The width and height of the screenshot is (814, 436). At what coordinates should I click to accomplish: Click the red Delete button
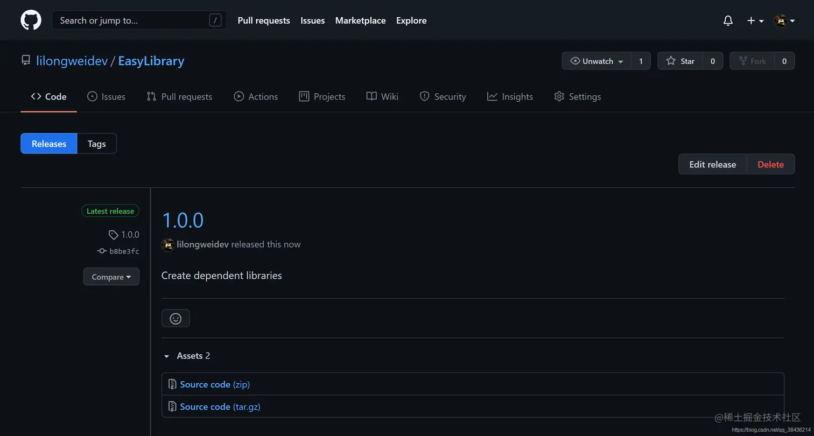click(771, 165)
